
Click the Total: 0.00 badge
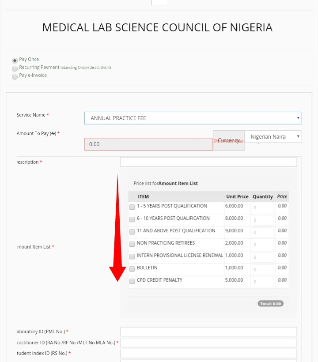270,304
